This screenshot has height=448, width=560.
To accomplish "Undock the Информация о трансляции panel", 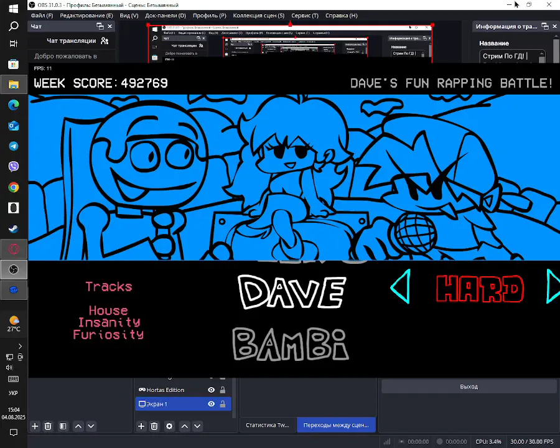I will (x=545, y=26).
